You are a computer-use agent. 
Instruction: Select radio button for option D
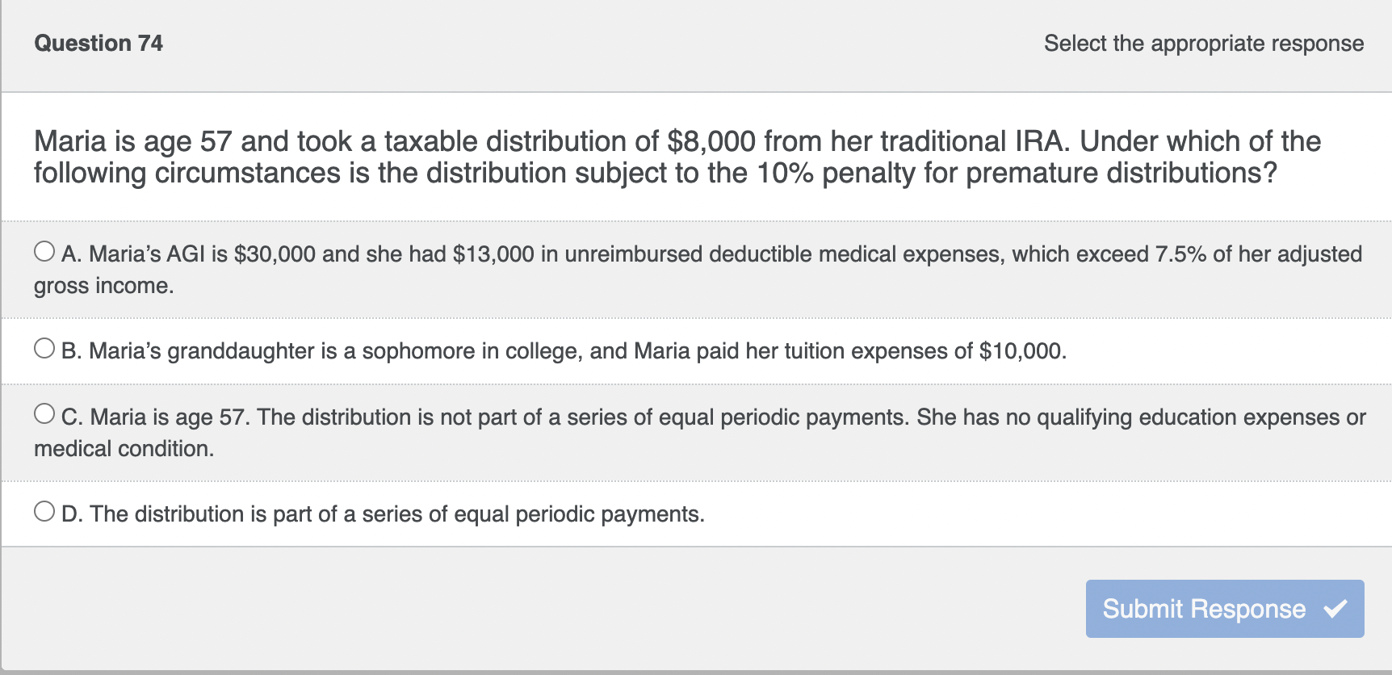pyautogui.click(x=44, y=509)
